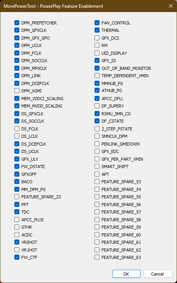Check FEATURE_SPARE_23
This screenshot has width=177, height=283.
coord(17,197)
